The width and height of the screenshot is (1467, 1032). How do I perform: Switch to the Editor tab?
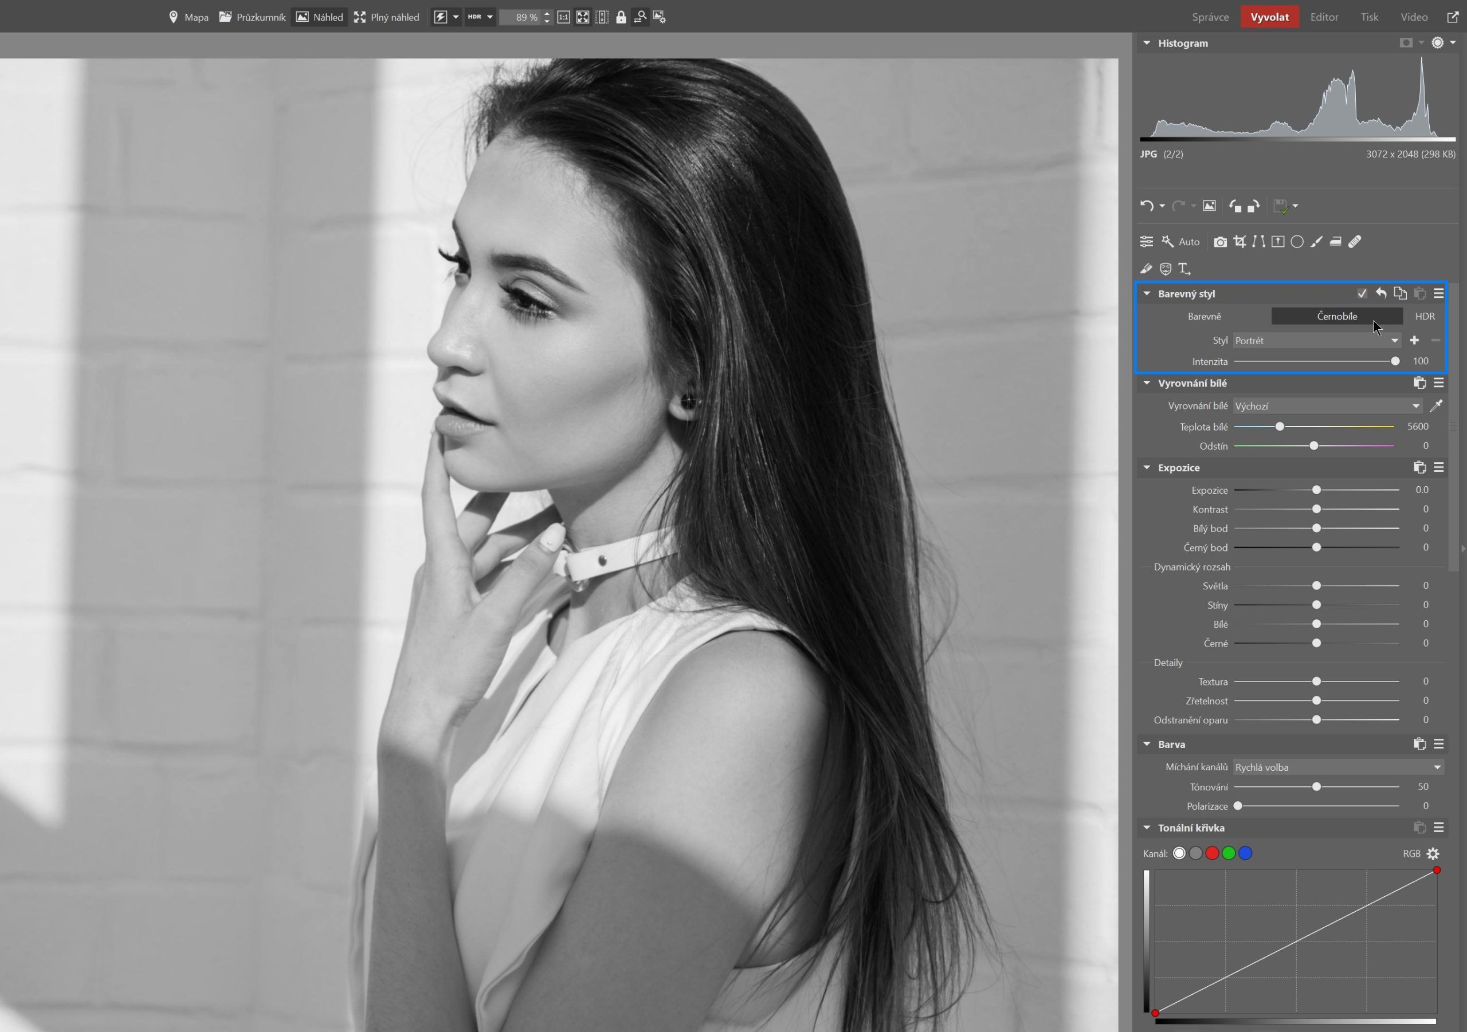pyautogui.click(x=1324, y=17)
